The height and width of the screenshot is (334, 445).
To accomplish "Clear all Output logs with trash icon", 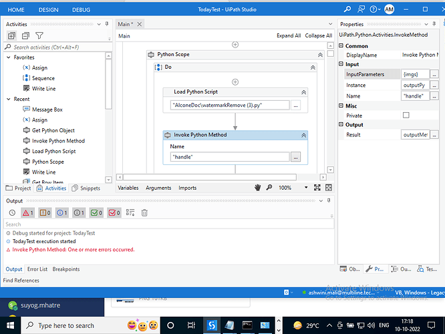I will coord(144,212).
